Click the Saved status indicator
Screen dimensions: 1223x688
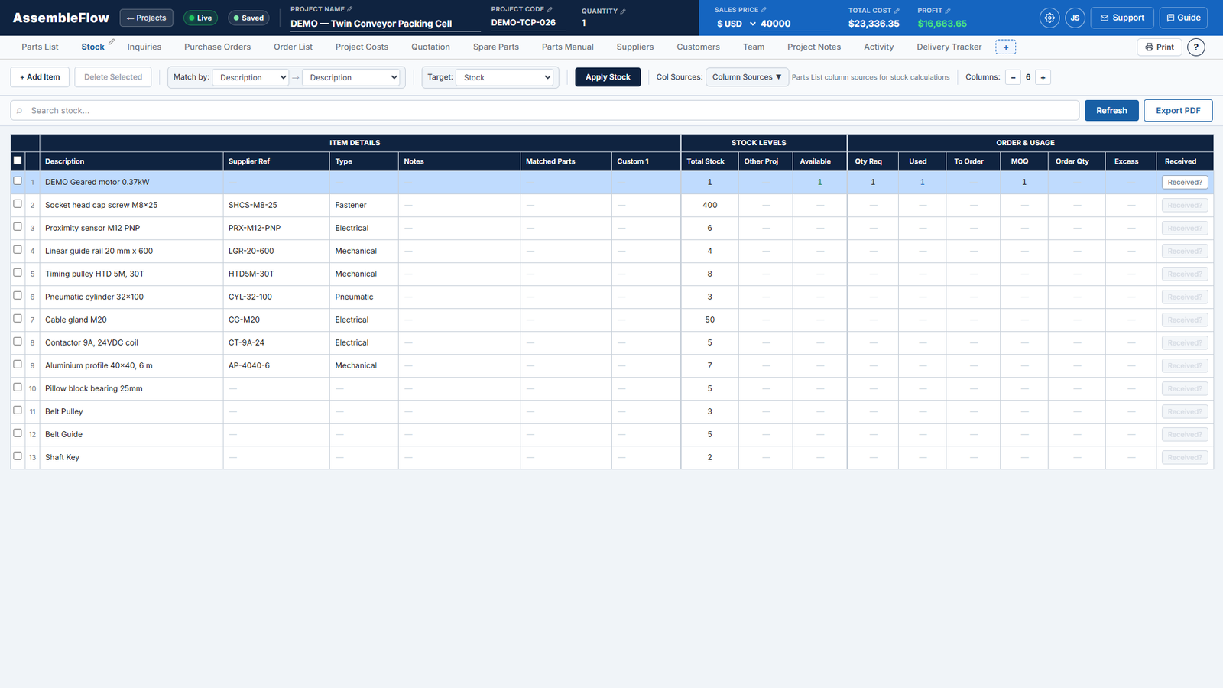point(248,18)
